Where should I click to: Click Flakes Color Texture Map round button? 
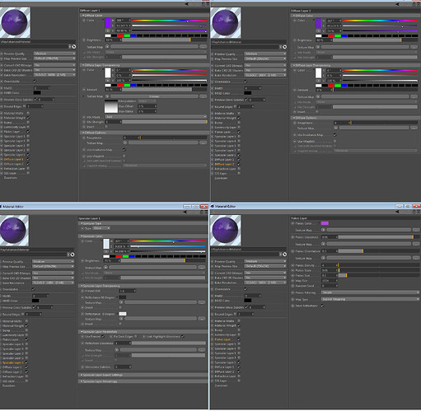click(x=323, y=230)
